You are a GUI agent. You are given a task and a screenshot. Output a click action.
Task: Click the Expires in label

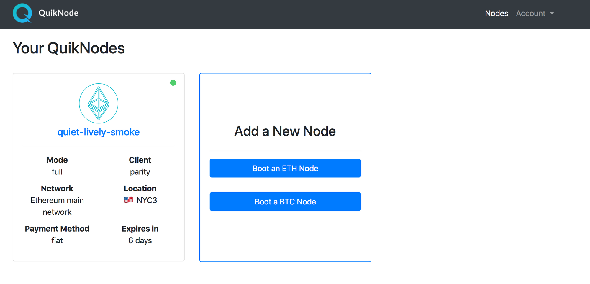(140, 229)
